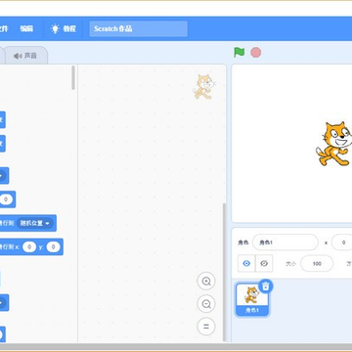The width and height of the screenshot is (352, 352).
Task: Zoom out the script workspace
Action: pos(206,304)
